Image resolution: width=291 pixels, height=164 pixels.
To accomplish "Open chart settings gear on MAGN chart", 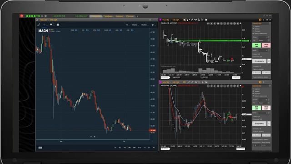I will point(153,25).
